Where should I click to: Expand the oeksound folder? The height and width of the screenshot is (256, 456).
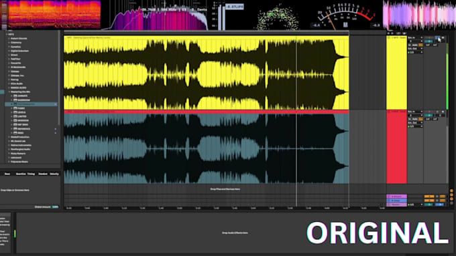point(9,158)
